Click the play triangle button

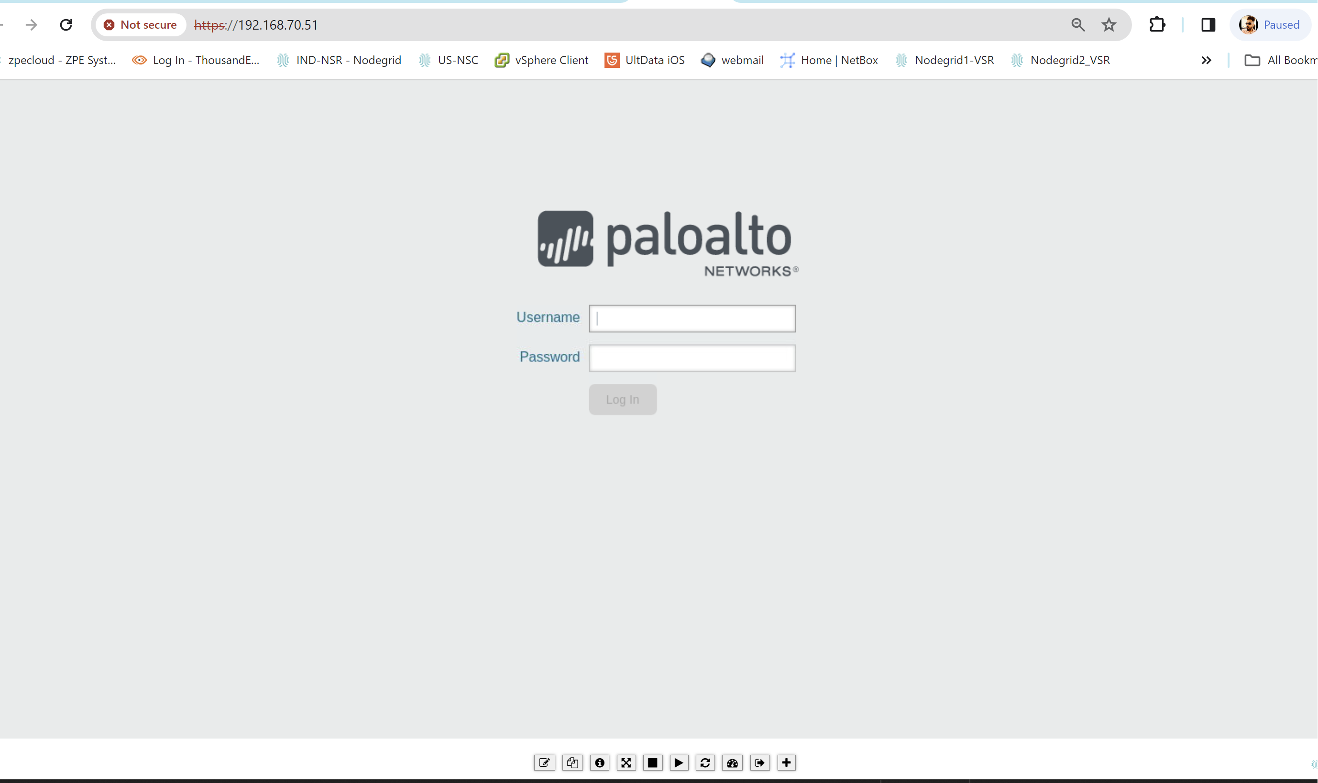679,762
